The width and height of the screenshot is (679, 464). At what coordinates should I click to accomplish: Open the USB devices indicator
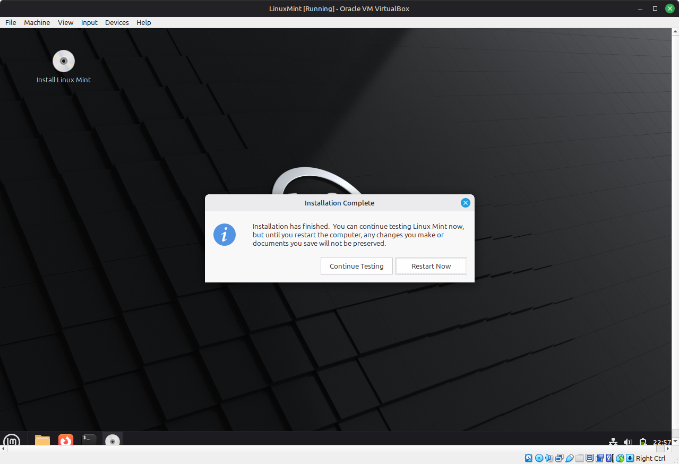pos(570,458)
